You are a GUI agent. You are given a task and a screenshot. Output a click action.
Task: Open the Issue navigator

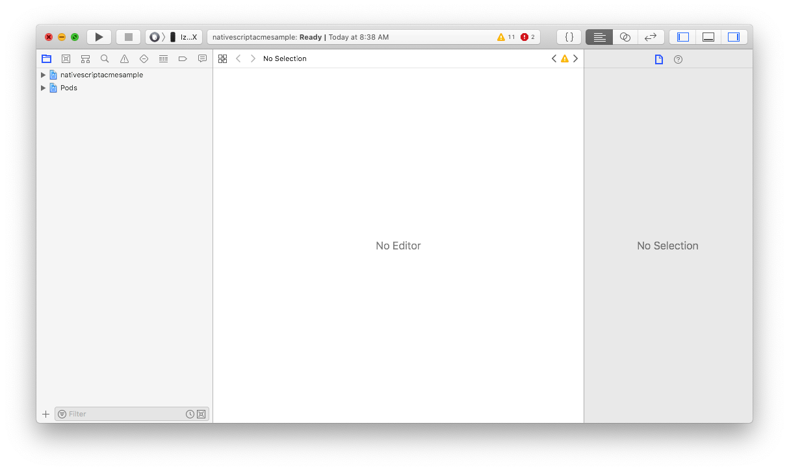tap(124, 58)
